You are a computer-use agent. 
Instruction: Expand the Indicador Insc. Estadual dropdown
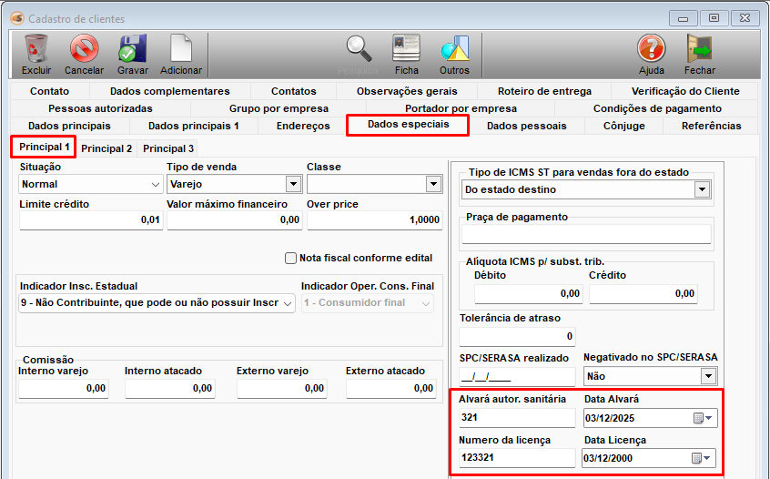(288, 303)
